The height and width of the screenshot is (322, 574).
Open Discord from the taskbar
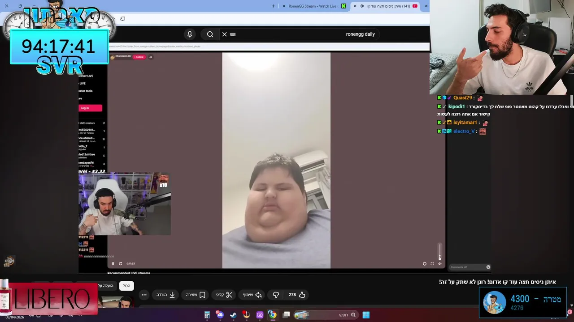(x=220, y=315)
